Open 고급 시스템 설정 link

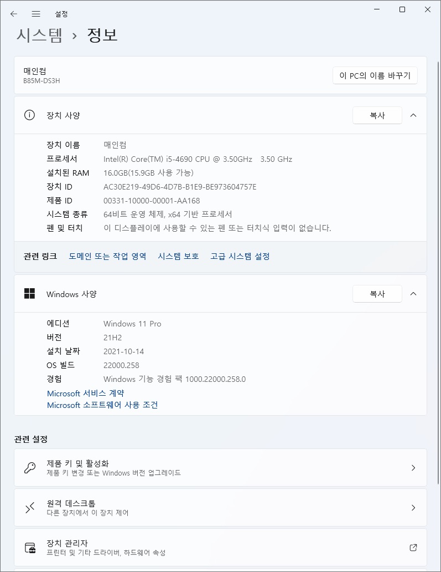coord(240,257)
